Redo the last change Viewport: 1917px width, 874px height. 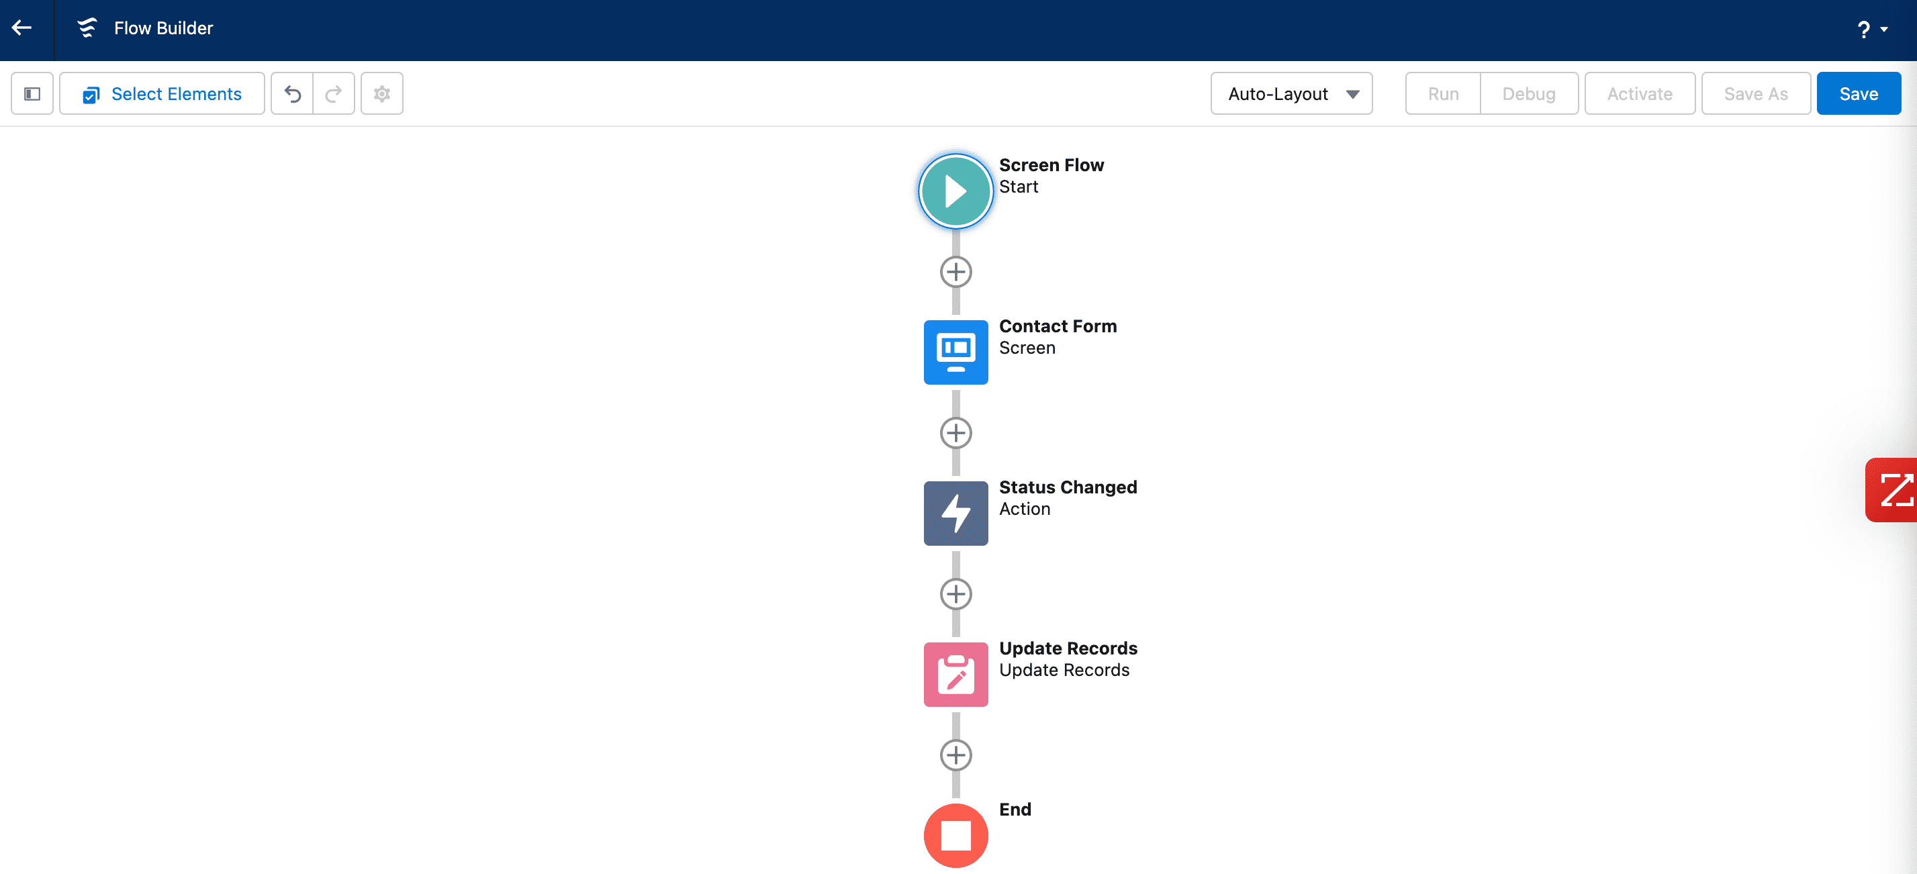(334, 94)
